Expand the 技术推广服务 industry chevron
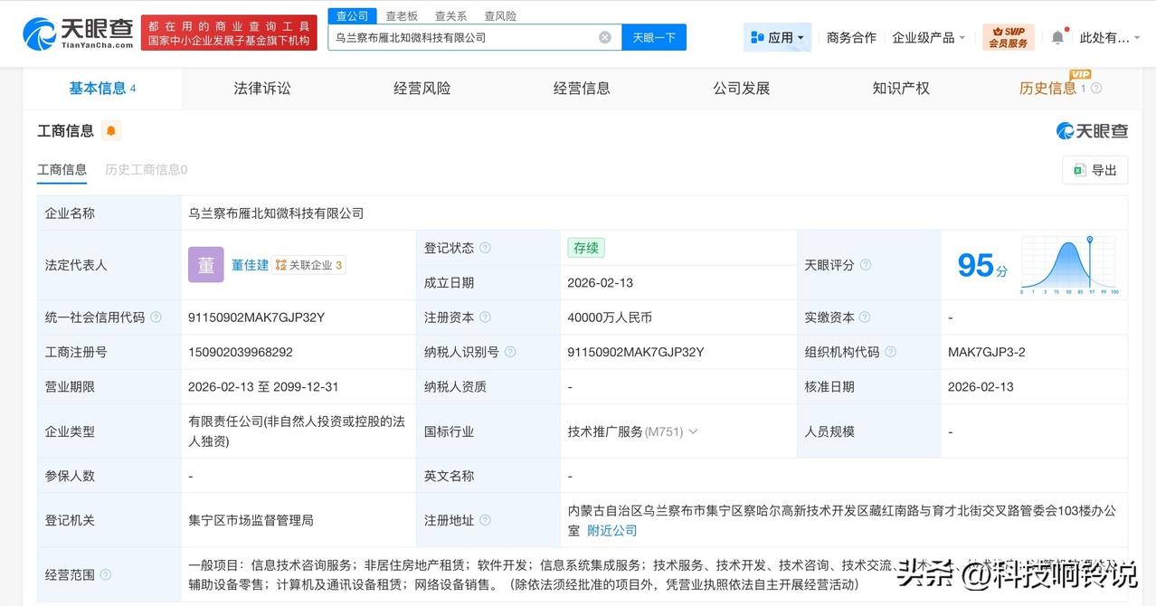 pos(693,431)
